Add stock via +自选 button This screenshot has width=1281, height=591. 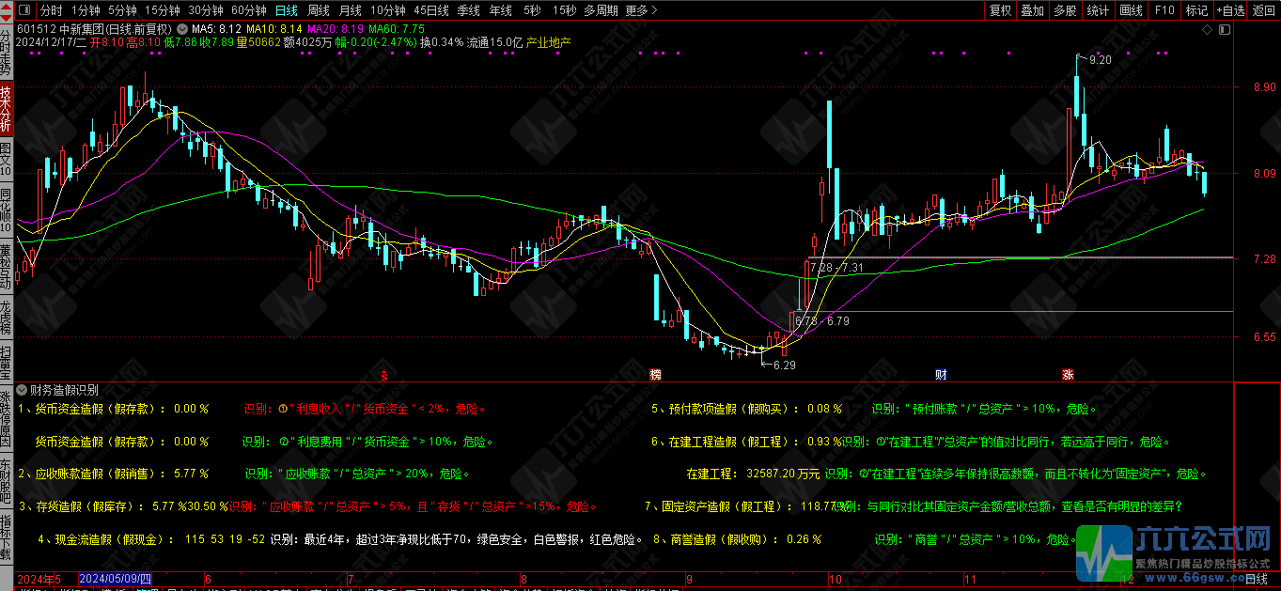(1229, 10)
